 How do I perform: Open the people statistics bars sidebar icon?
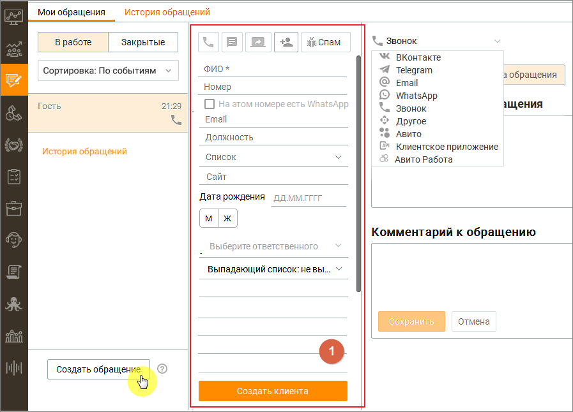pyautogui.click(x=14, y=335)
